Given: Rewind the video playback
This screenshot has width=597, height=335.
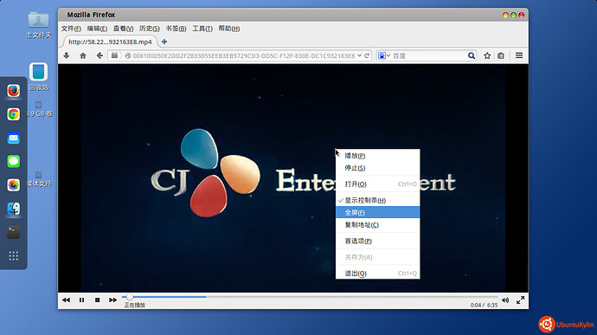Looking at the screenshot, I should (66, 300).
